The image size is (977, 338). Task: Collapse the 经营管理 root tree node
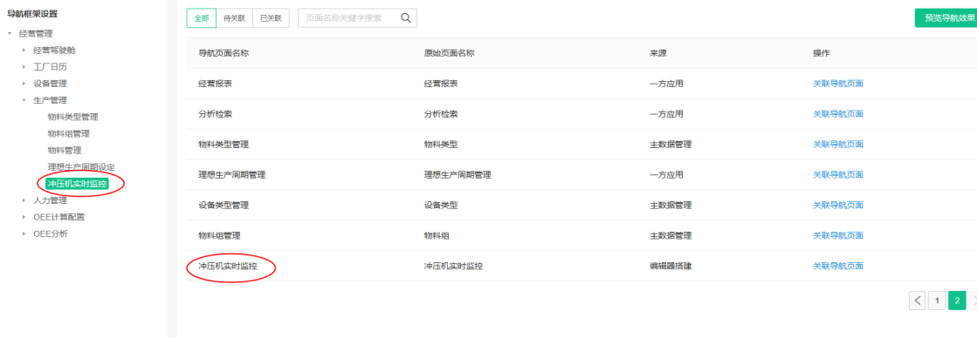click(10, 34)
